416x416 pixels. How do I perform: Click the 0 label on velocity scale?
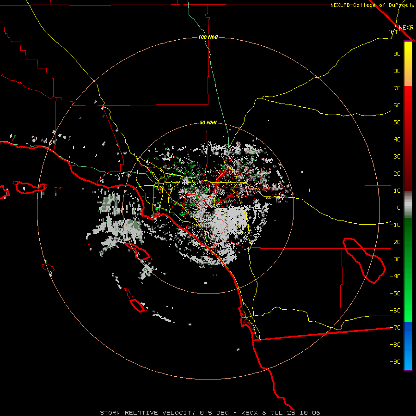399,208
